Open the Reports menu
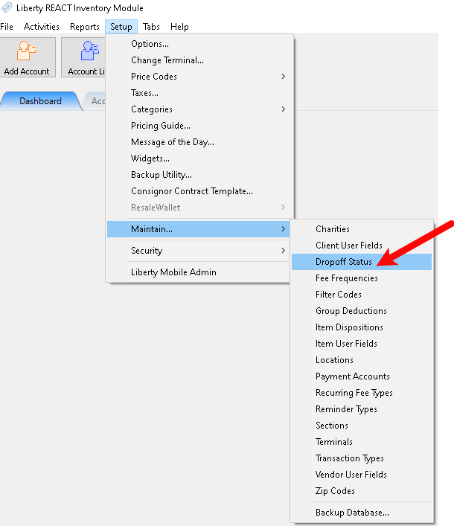 85,27
